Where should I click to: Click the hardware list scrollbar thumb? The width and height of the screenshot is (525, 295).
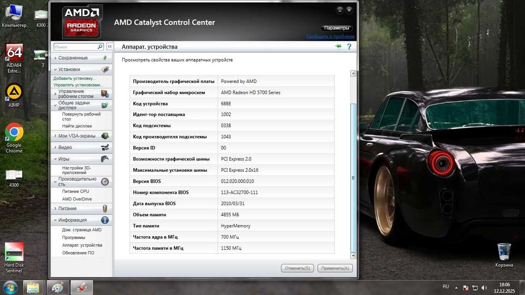pos(353,178)
